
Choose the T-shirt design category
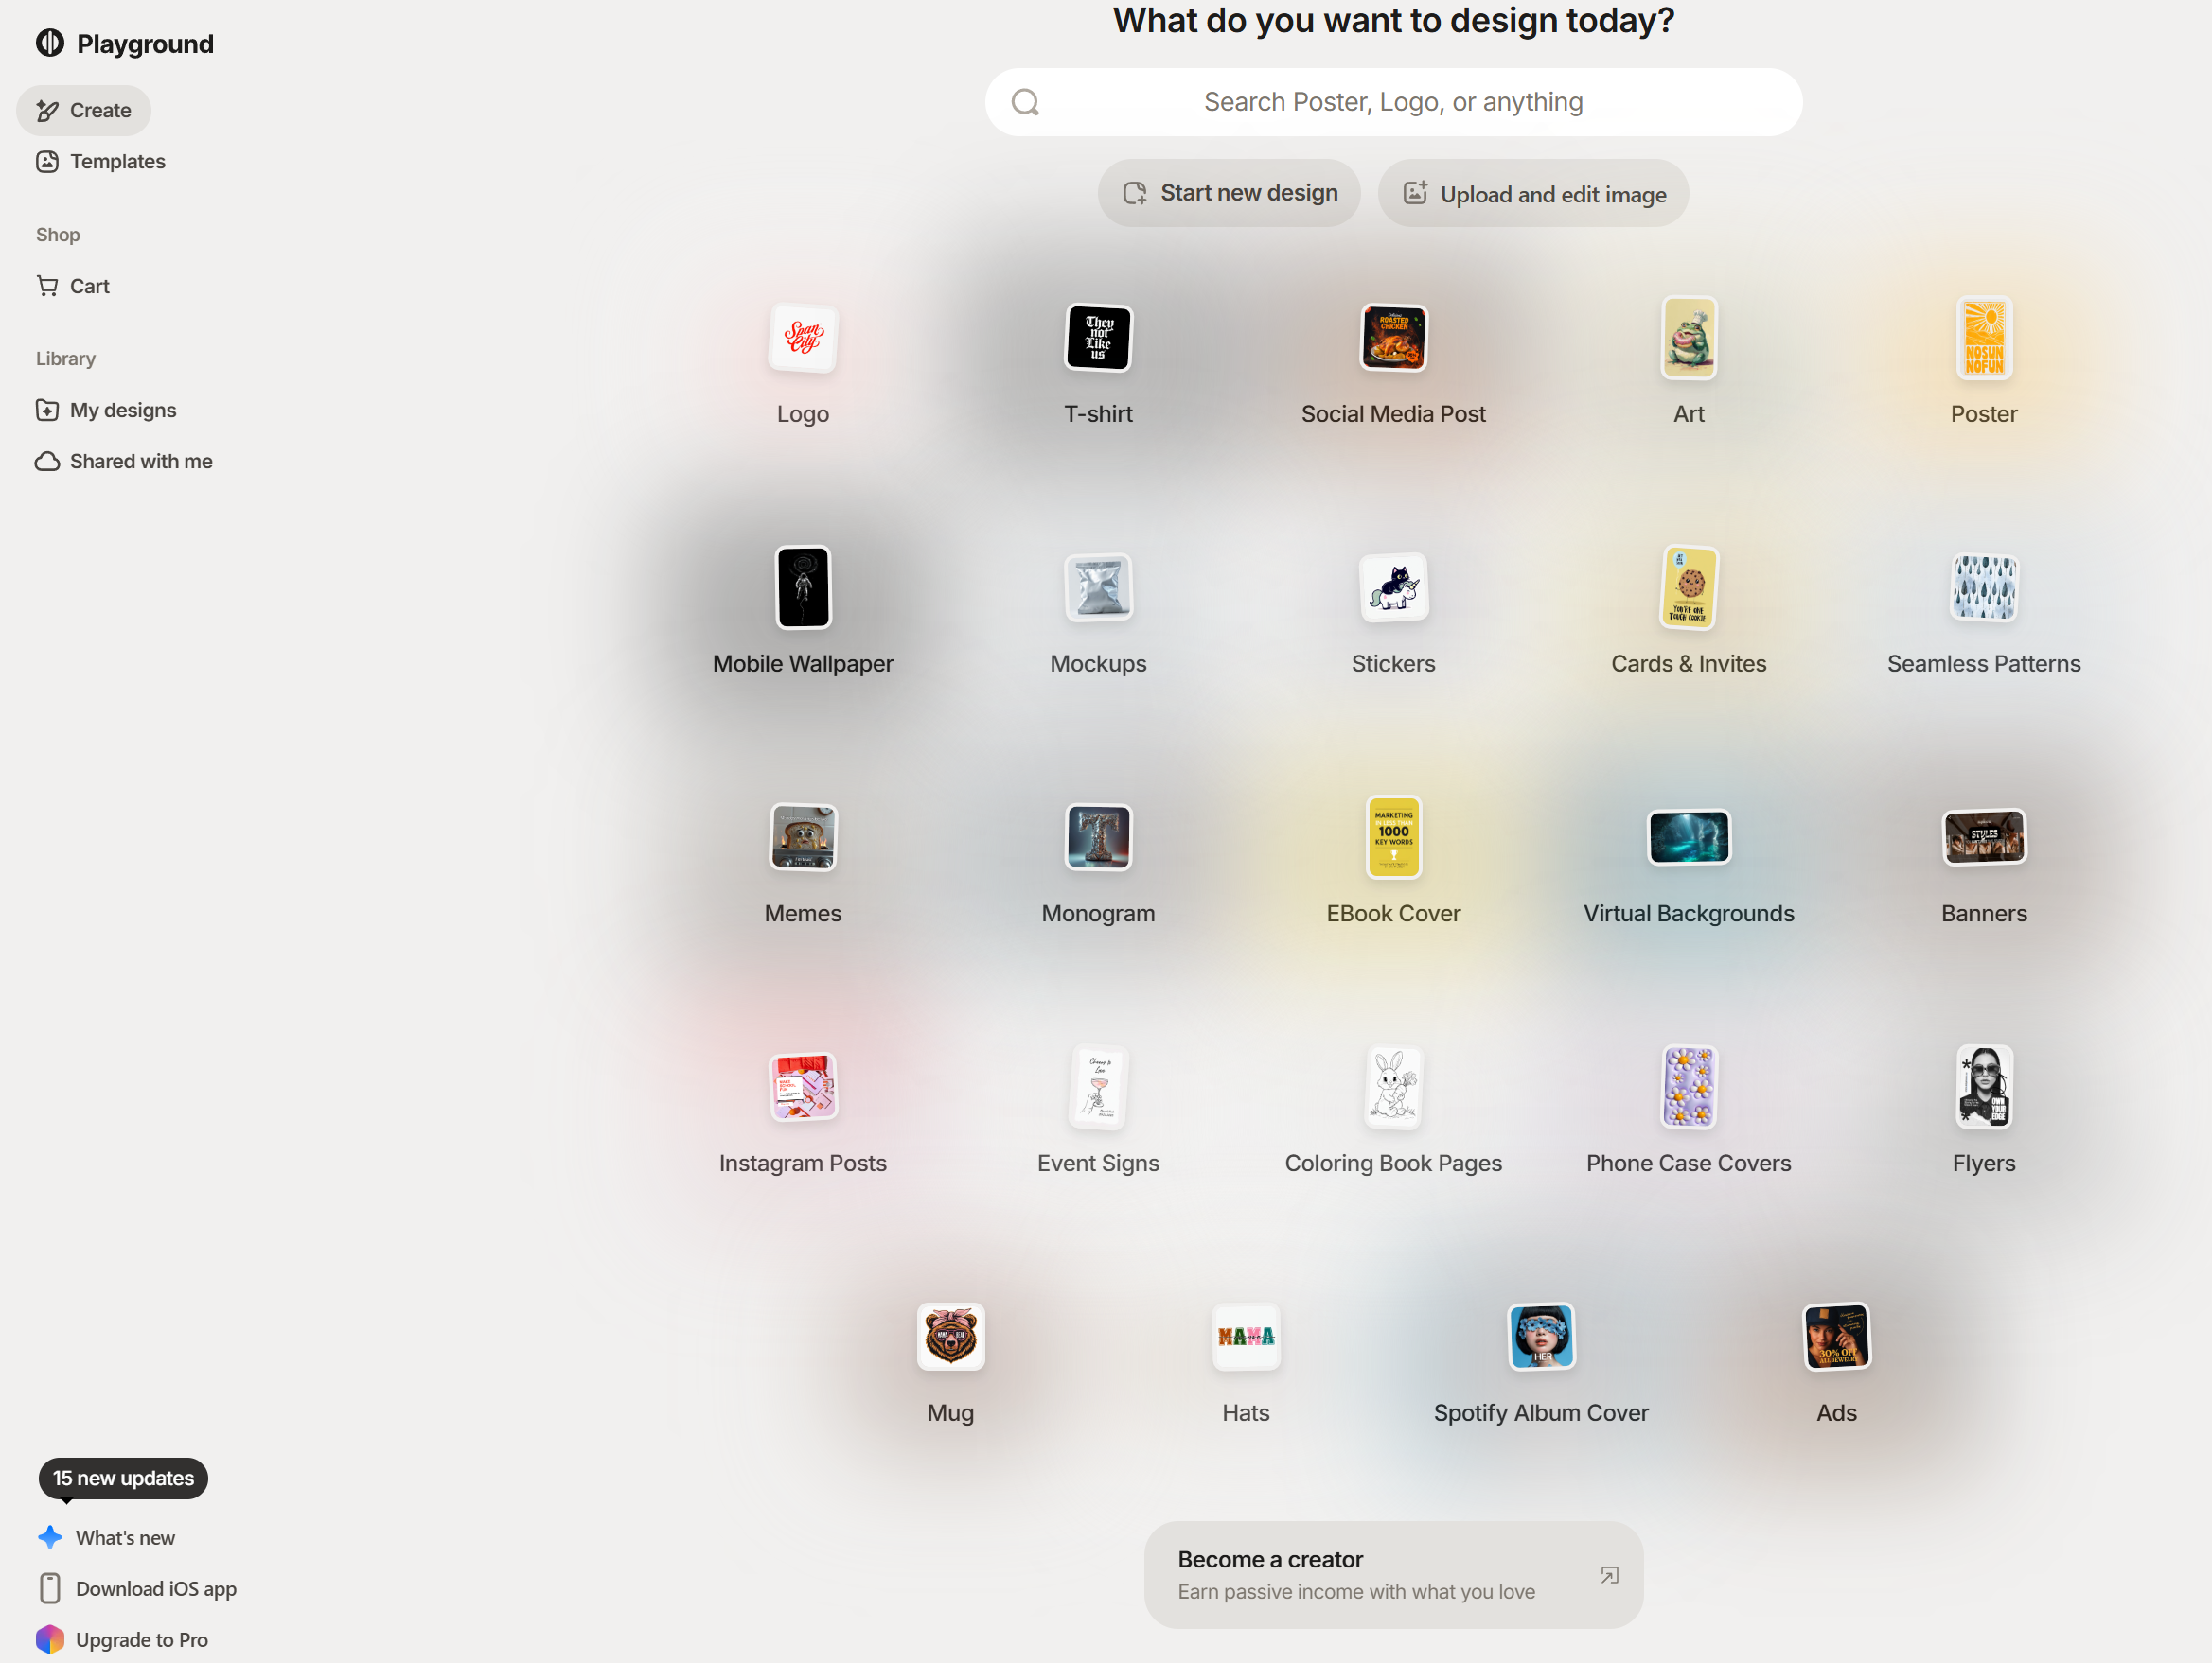[x=1098, y=340]
